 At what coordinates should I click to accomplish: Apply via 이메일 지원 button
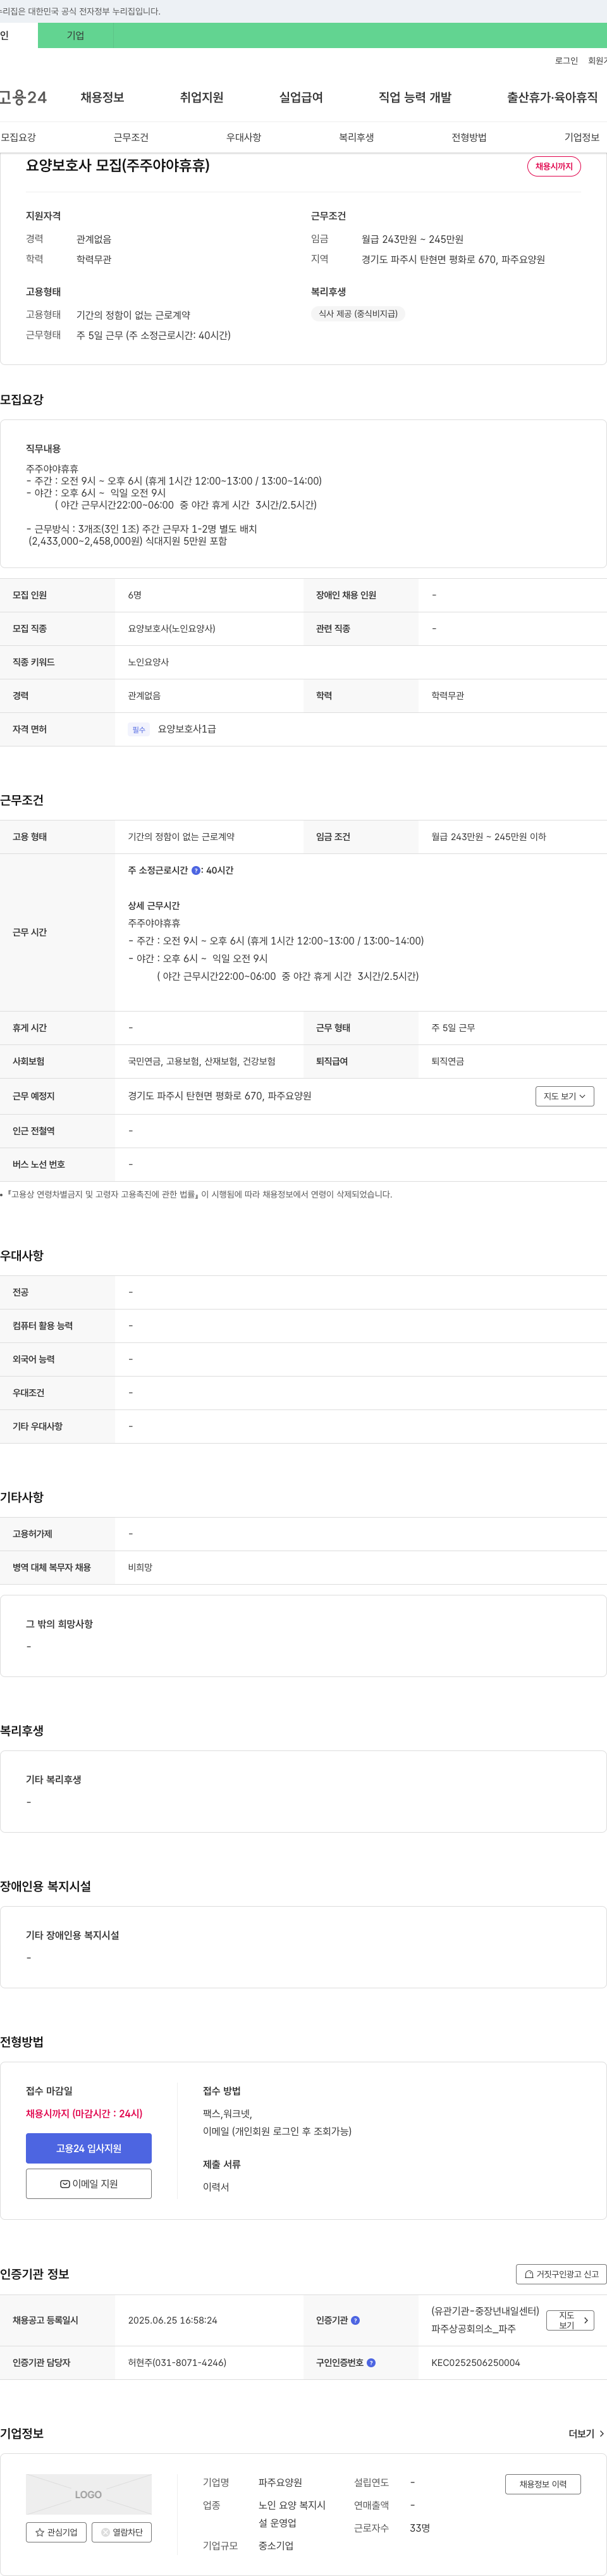coord(89,2183)
